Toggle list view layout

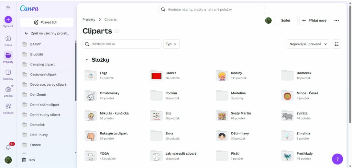[337, 44]
